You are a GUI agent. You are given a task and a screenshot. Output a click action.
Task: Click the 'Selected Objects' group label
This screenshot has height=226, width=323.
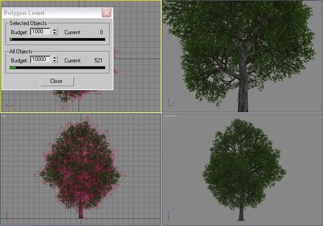pyautogui.click(x=28, y=23)
